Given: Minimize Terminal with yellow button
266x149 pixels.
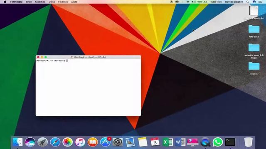Looking at the screenshot, I should [x=42, y=57].
